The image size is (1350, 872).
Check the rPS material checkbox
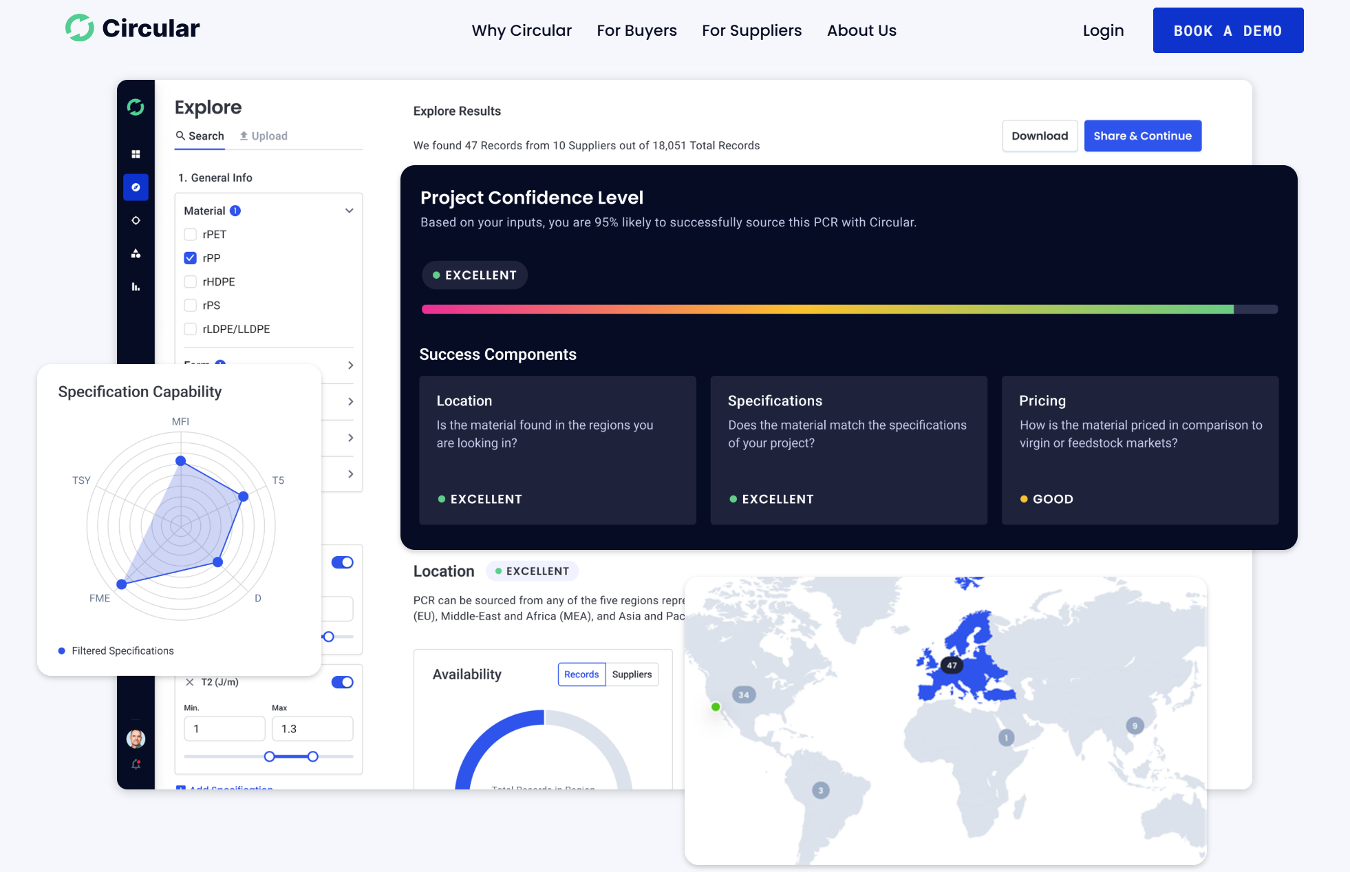[x=191, y=306]
